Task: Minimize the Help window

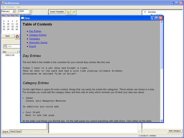Action: [x=152, y=18]
